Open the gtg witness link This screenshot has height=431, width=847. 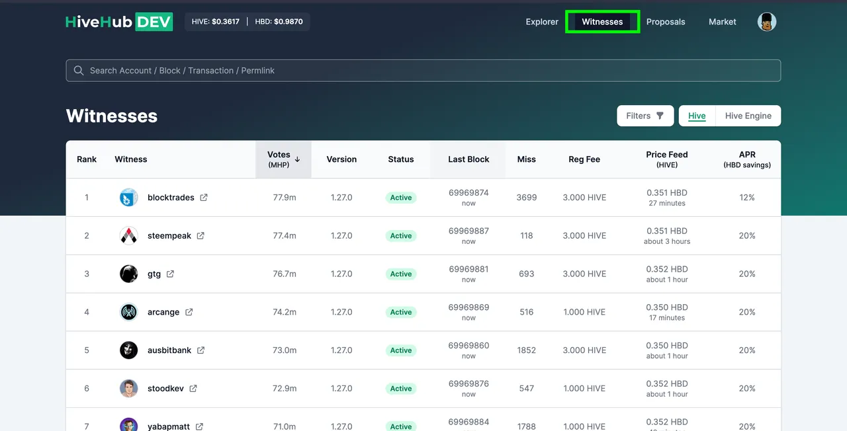(154, 274)
